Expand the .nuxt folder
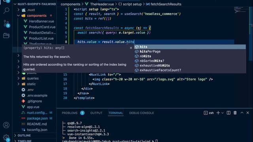This screenshot has width=253, height=142. click(x=19, y=10)
